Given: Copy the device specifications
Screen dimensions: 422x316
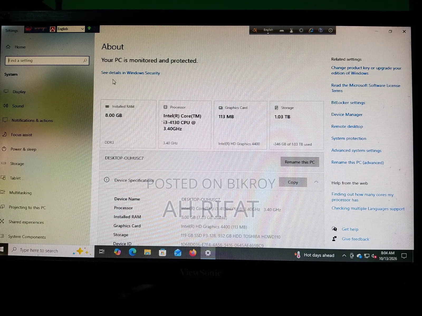Looking at the screenshot, I should 293,182.
